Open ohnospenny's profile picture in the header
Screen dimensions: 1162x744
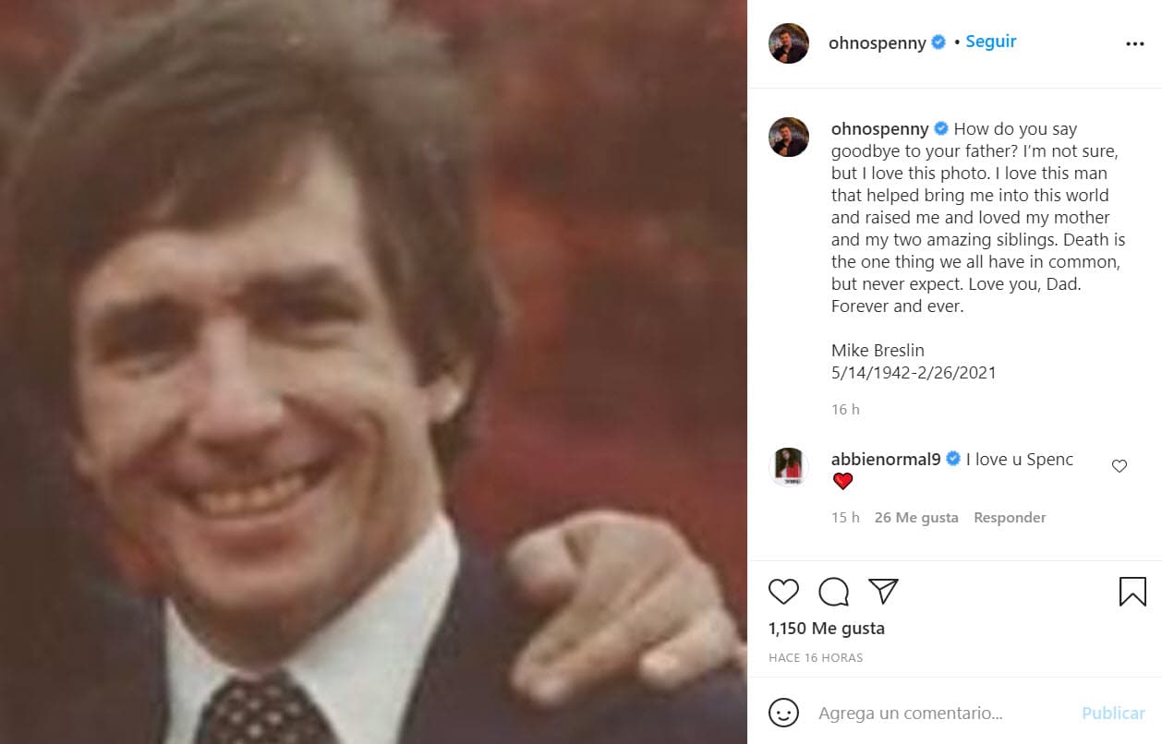(788, 42)
